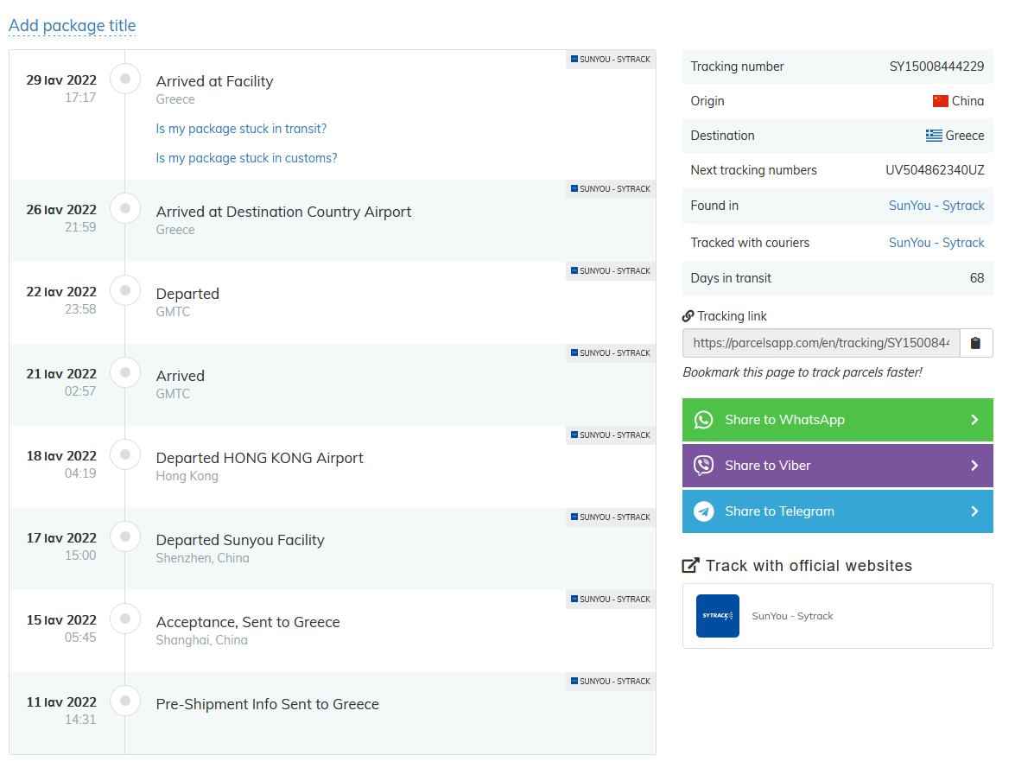
Task: Click the China flag icon
Action: click(x=940, y=101)
